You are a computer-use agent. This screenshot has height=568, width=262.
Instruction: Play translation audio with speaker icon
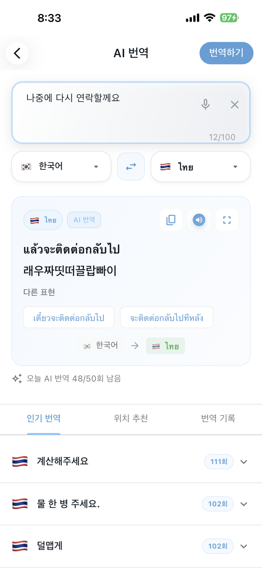[199, 220]
